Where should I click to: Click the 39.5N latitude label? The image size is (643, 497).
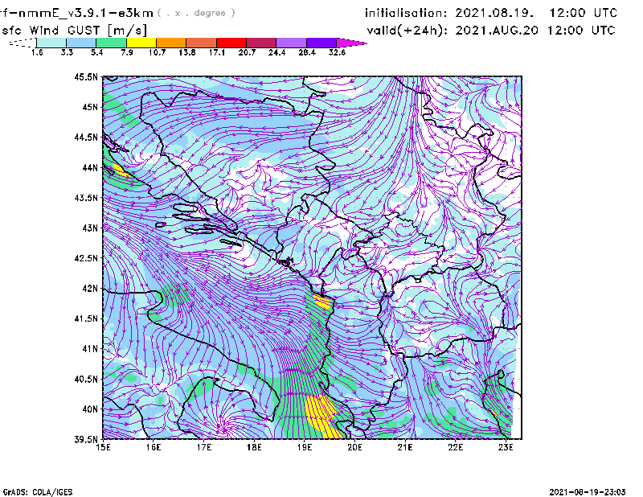[86, 439]
